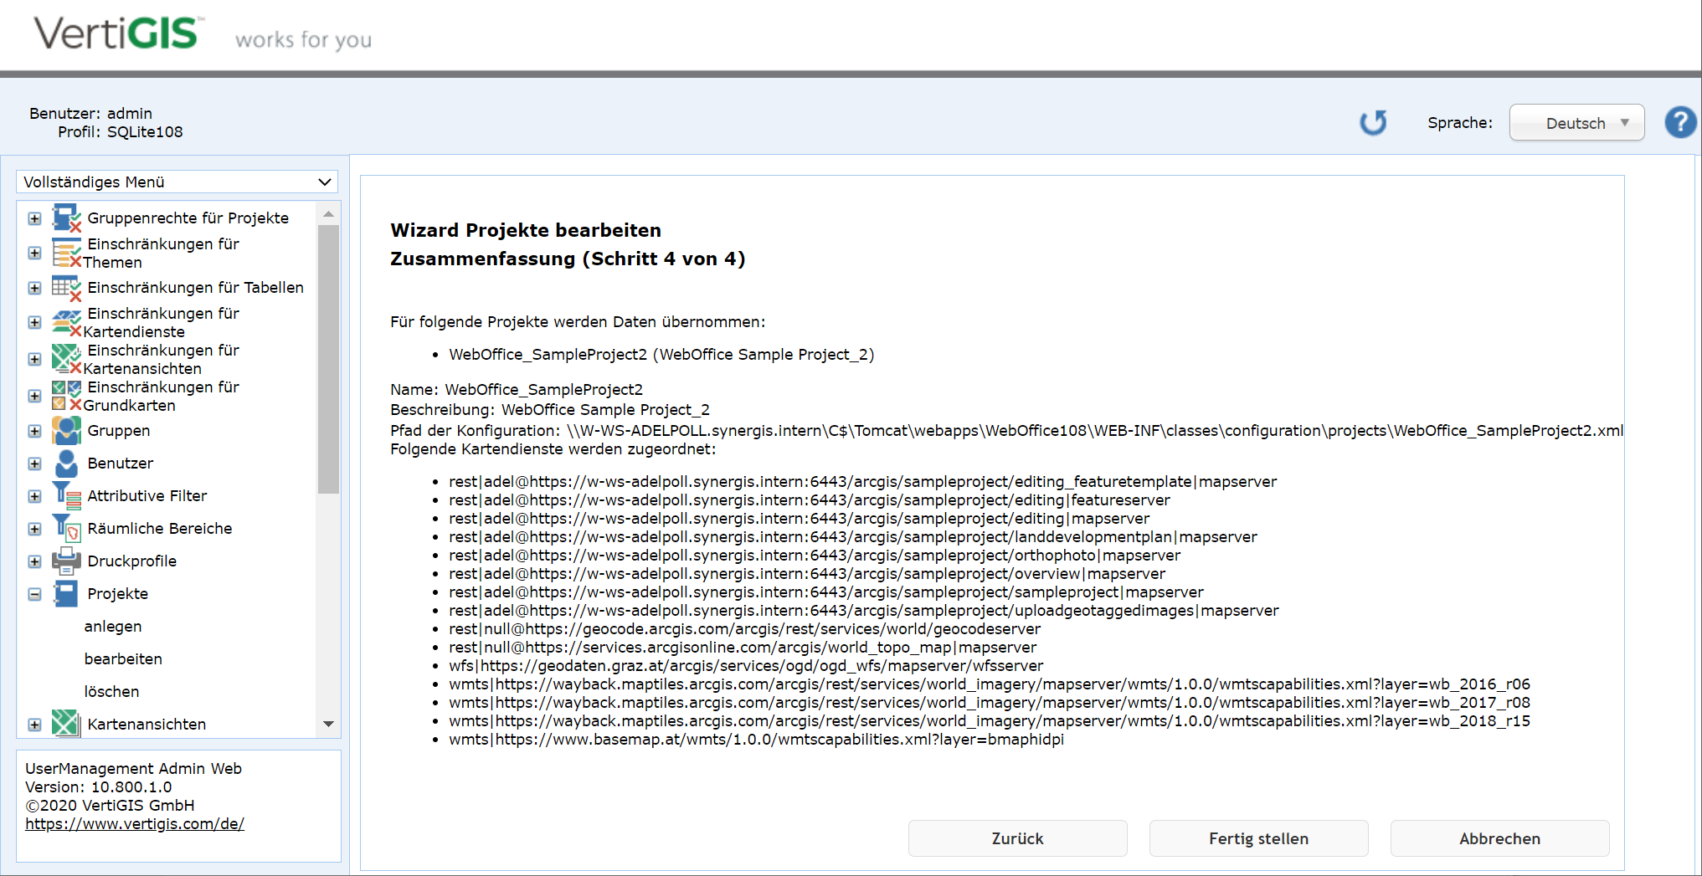Go back with the Zurück button
1702x876 pixels.
click(x=1018, y=838)
